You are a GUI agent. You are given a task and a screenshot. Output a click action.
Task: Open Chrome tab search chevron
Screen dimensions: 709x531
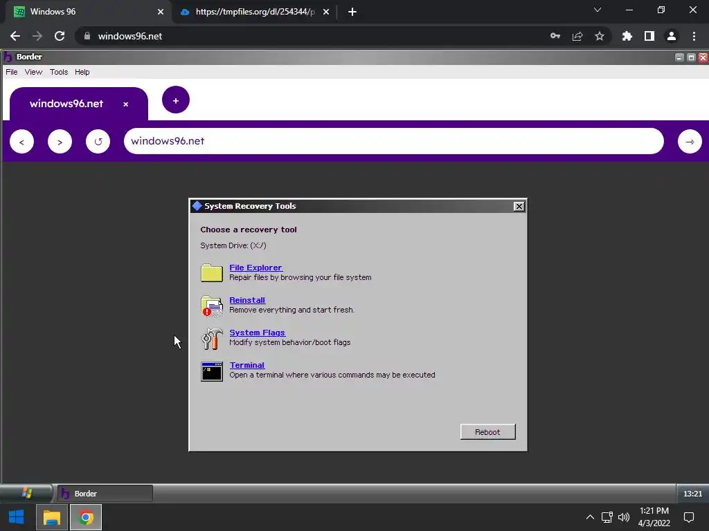coord(598,10)
